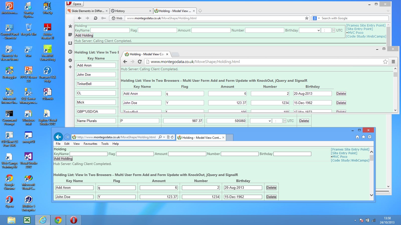Viewport: 401px width, 225px height.
Task: Reload the page in the Chrome window
Action: pos(140,62)
